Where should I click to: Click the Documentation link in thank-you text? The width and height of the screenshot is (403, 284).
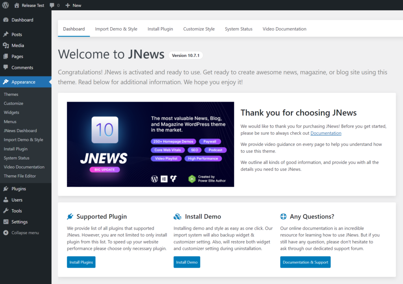click(325, 133)
